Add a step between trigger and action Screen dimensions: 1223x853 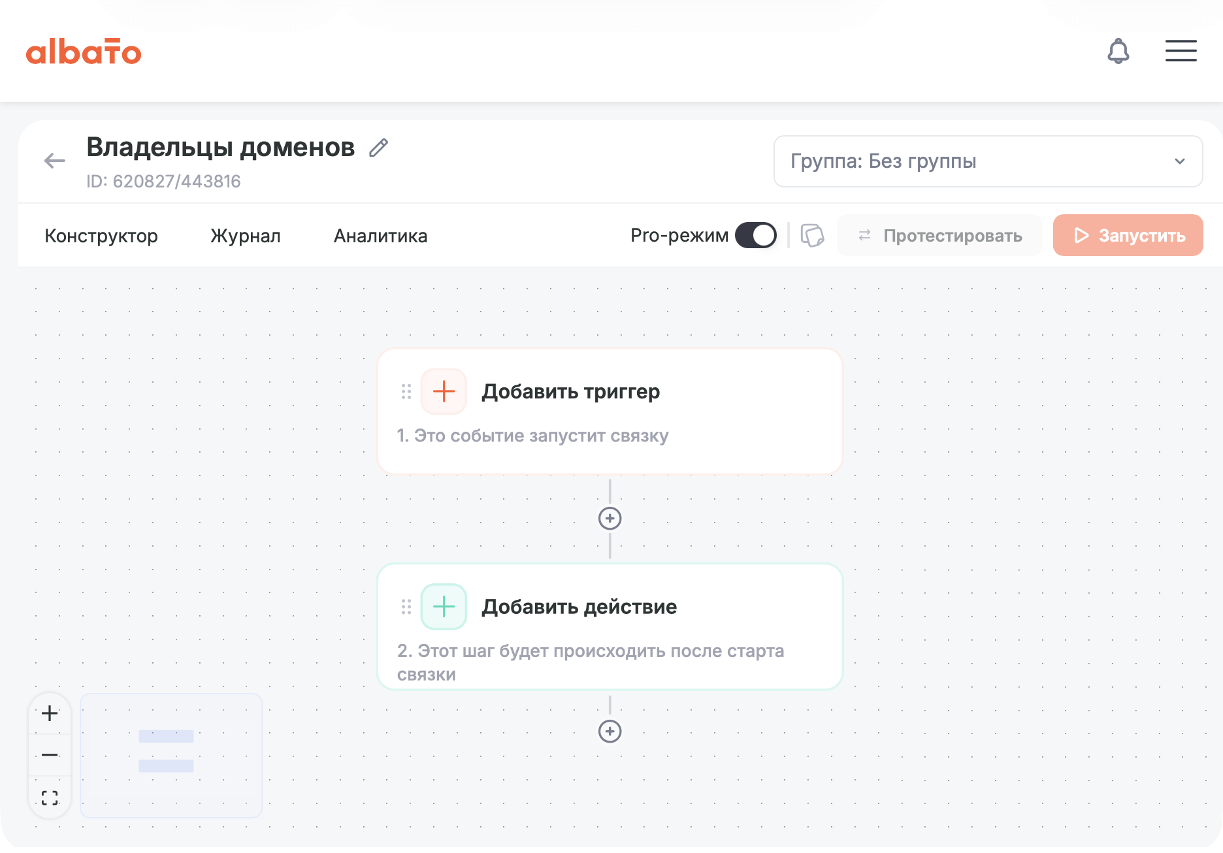coord(610,519)
